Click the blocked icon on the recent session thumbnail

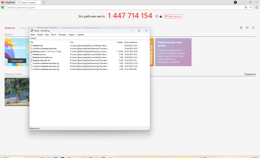[7, 80]
